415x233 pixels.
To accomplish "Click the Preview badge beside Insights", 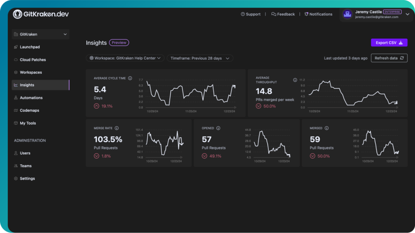I will pyautogui.click(x=119, y=43).
